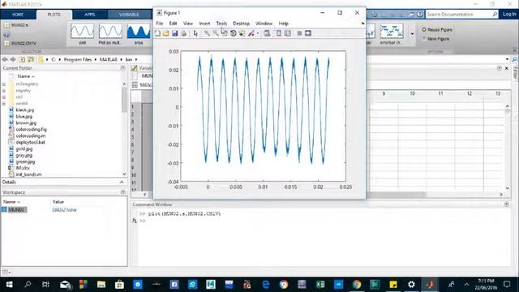Open Chrome from the taskbar

357,285
